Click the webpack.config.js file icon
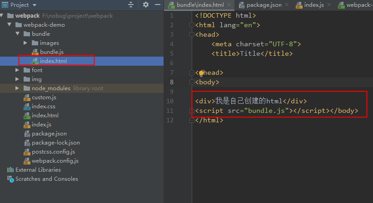 click(x=27, y=161)
